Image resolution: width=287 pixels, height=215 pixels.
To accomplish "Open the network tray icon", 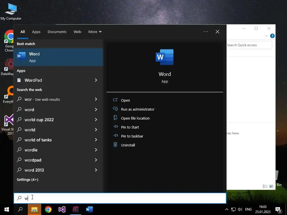I will (233, 209).
